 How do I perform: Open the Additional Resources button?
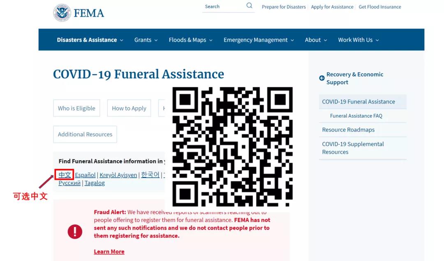[85, 134]
